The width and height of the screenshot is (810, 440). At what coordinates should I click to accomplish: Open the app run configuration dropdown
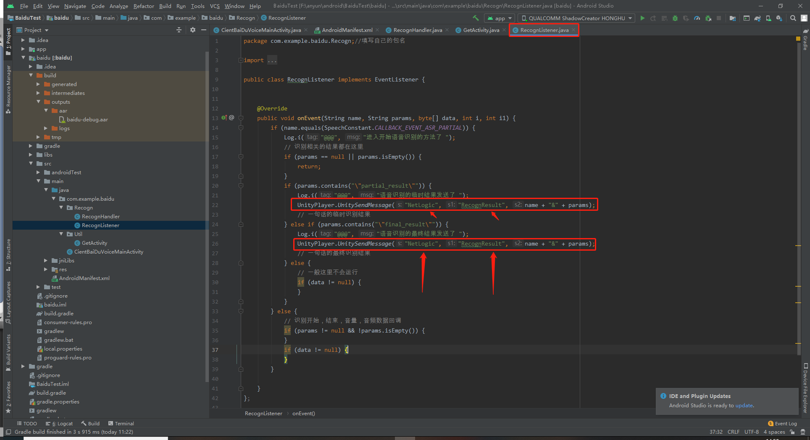coord(500,18)
